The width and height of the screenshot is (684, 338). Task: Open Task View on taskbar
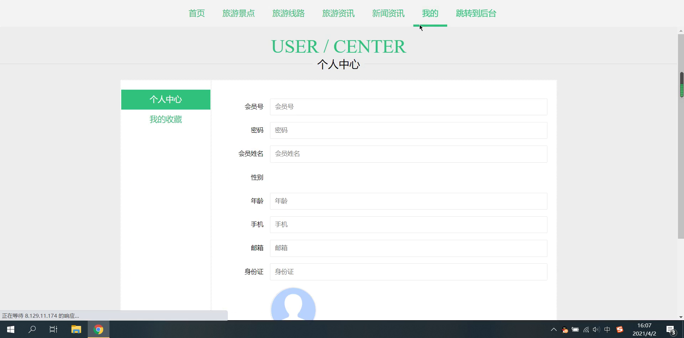tap(53, 329)
